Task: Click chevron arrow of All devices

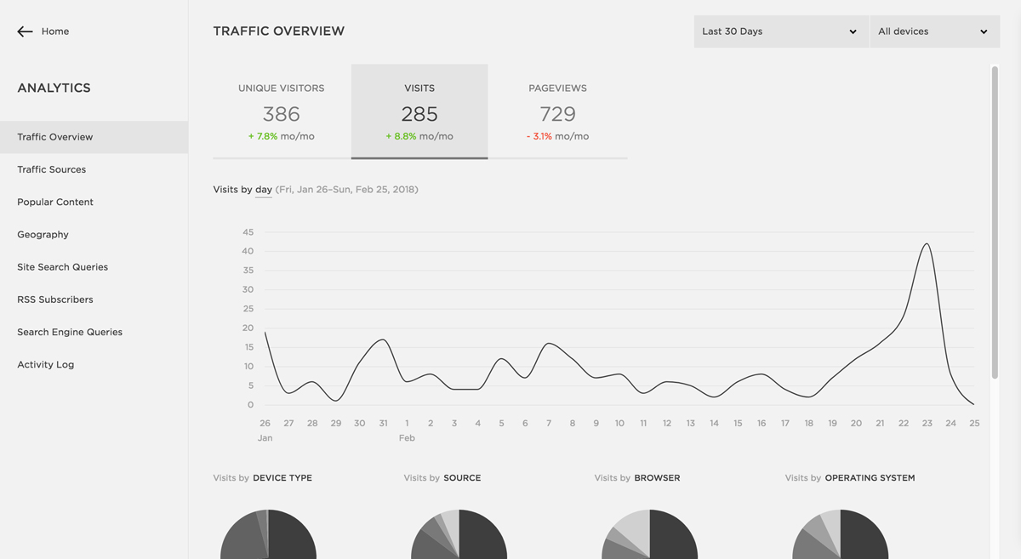Action: point(984,32)
